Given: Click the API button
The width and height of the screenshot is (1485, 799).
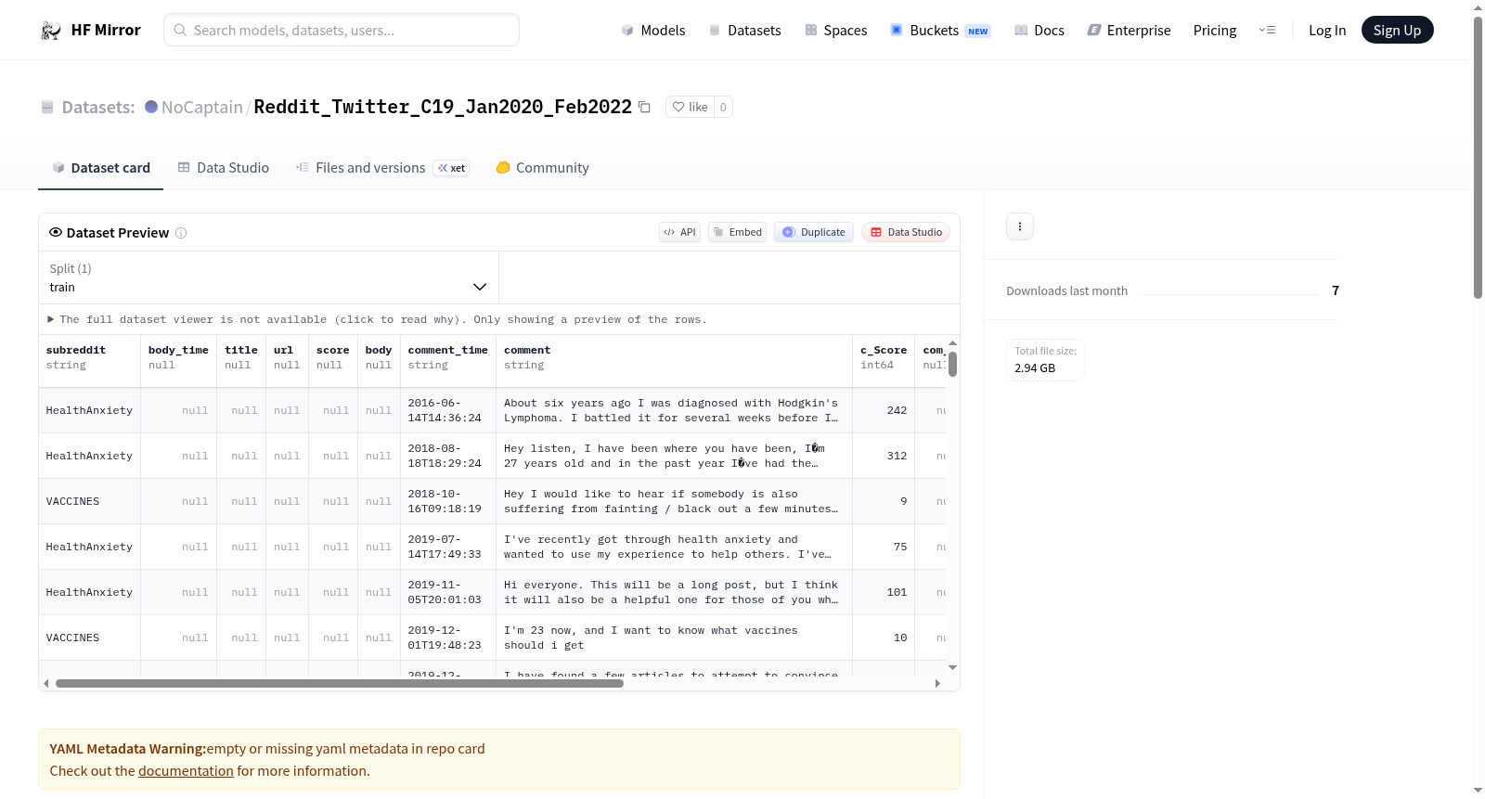Looking at the screenshot, I should (679, 232).
